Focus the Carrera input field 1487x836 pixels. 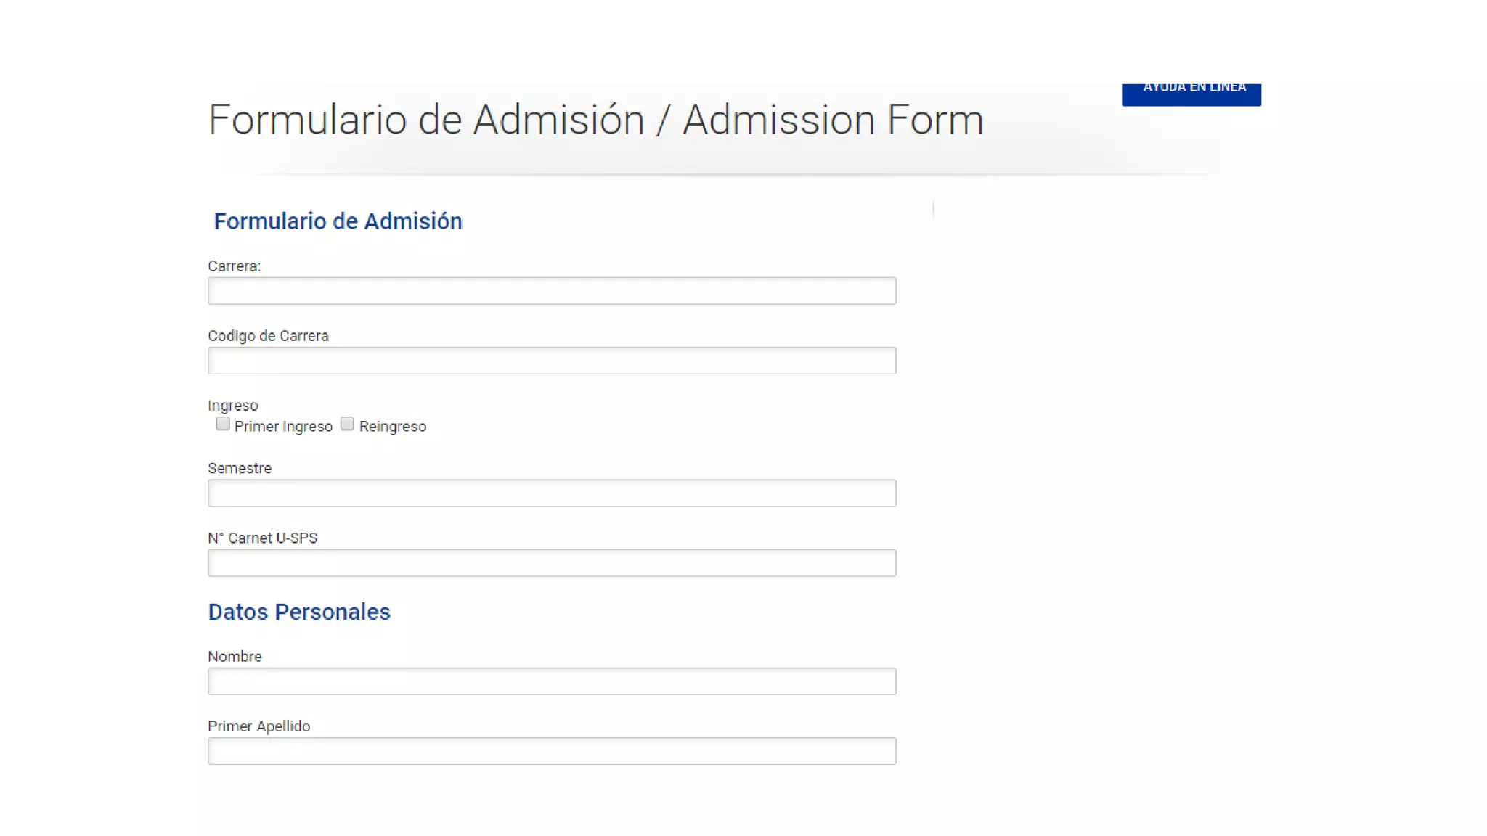click(x=552, y=291)
